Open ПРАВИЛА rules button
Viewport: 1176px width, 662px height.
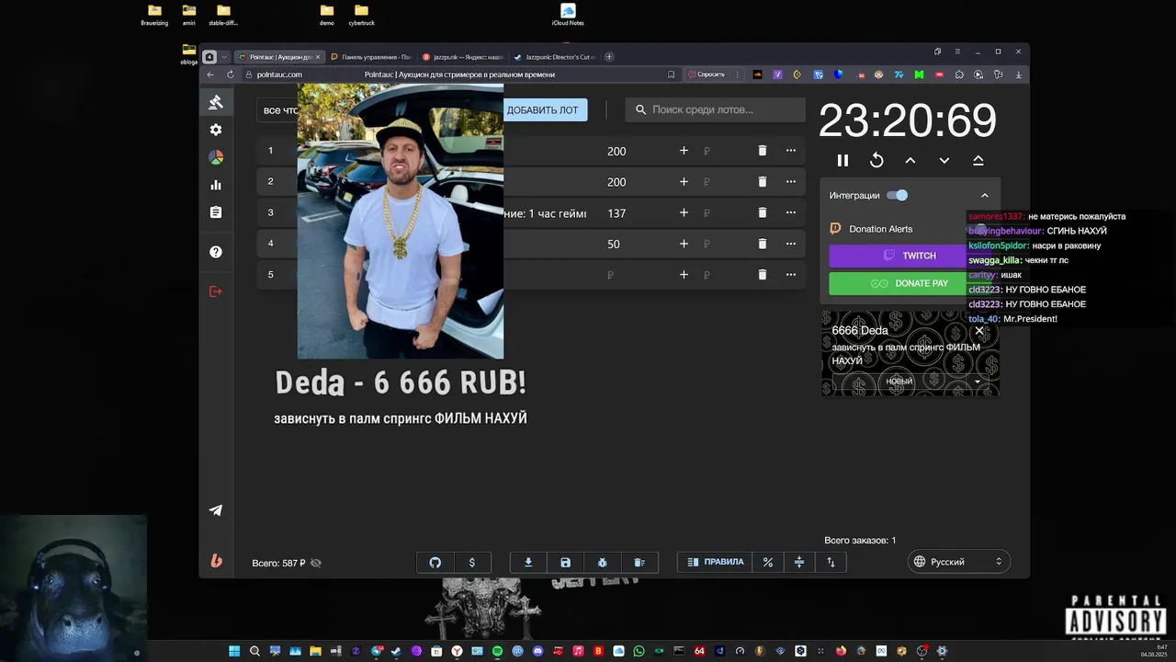pos(715,562)
